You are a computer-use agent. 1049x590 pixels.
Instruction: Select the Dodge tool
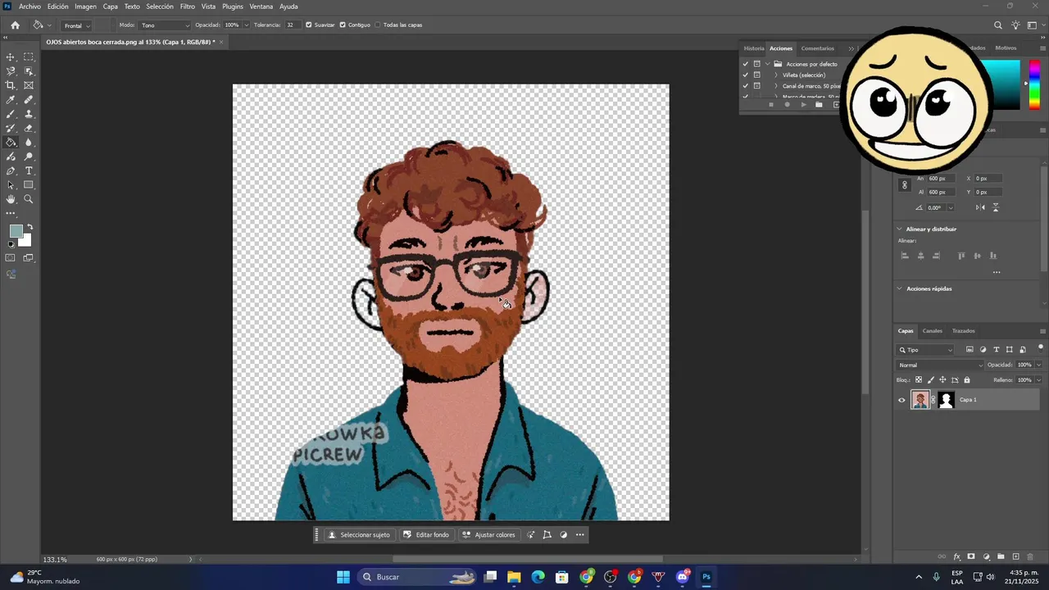[29, 157]
